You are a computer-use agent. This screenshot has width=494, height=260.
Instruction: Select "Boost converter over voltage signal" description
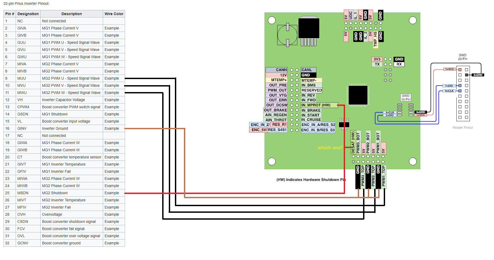71,236
